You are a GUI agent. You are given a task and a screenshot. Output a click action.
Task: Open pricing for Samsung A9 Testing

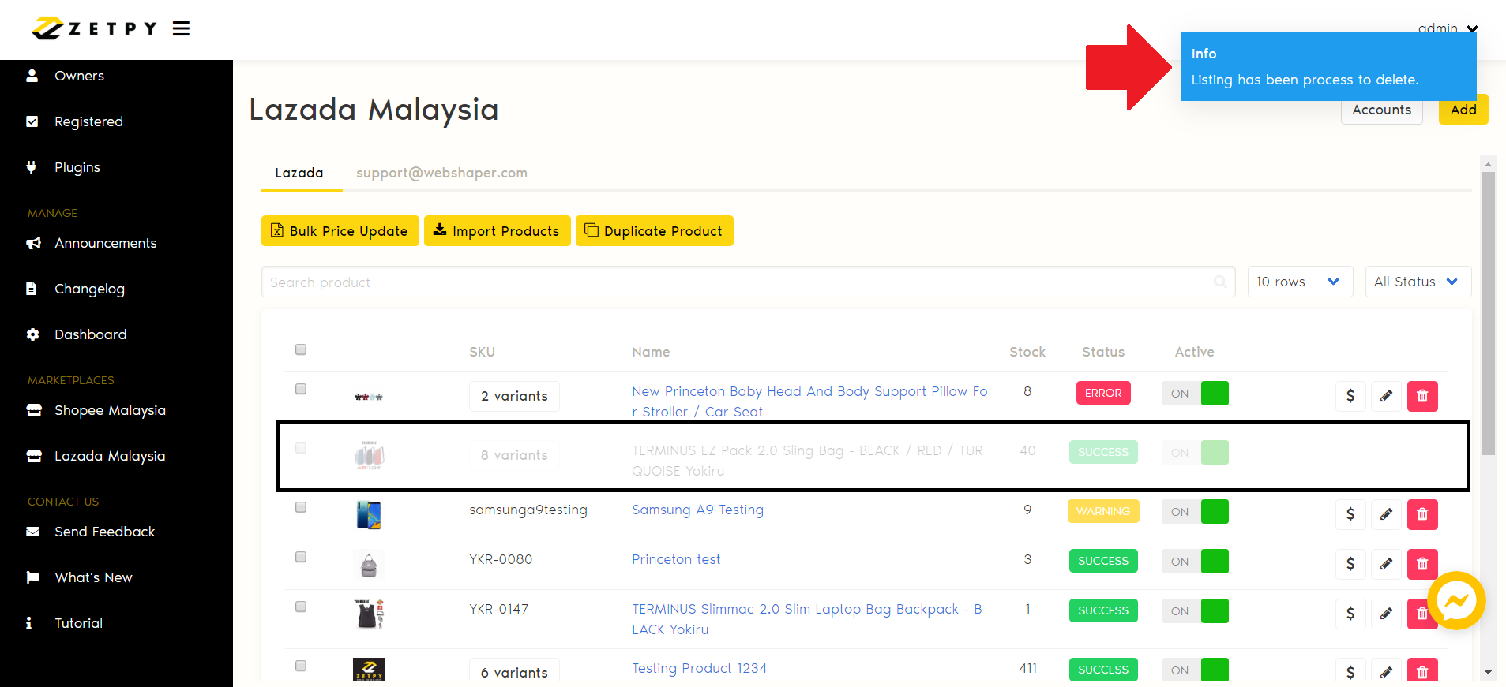tap(1350, 514)
